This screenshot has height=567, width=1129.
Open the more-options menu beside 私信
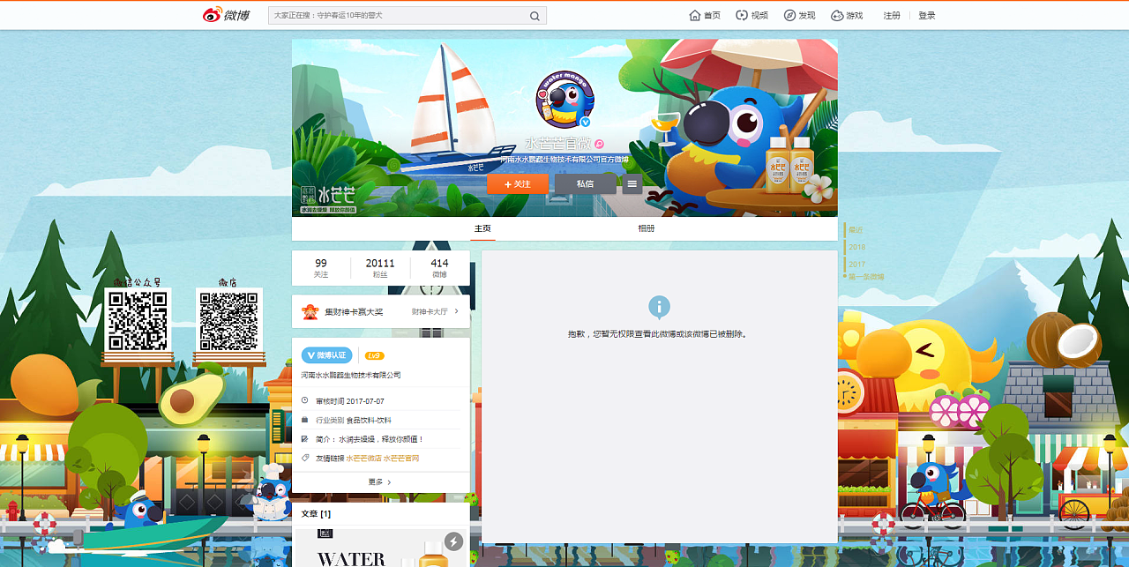tap(632, 184)
